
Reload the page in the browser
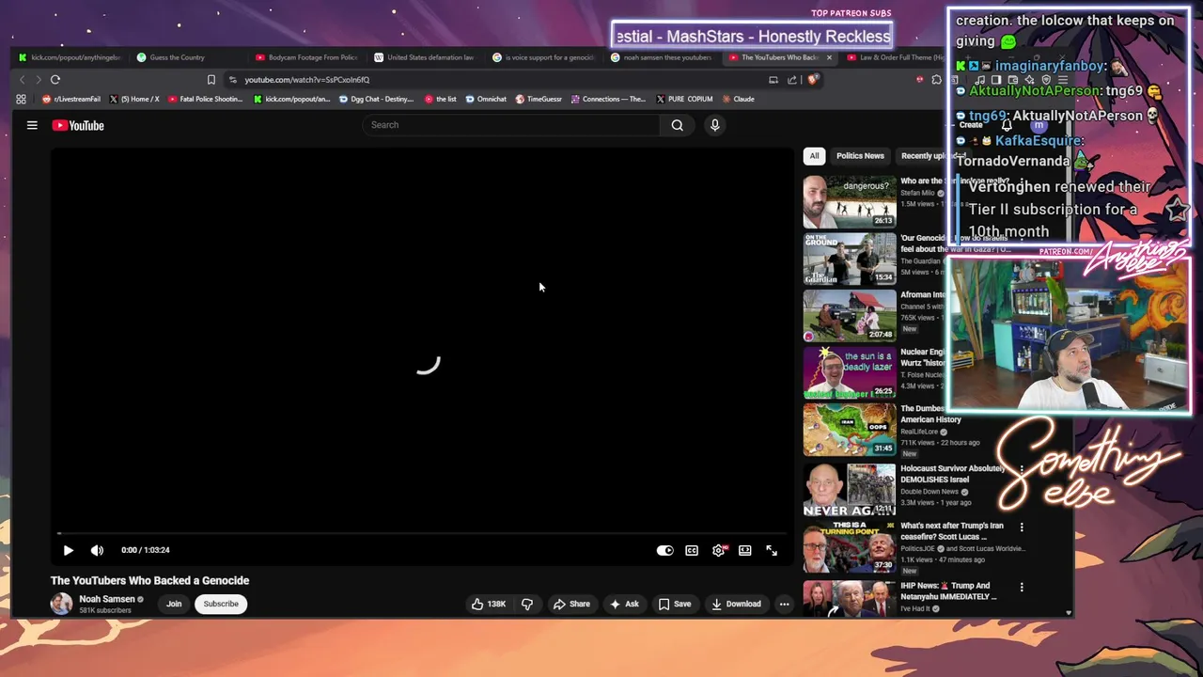click(55, 80)
